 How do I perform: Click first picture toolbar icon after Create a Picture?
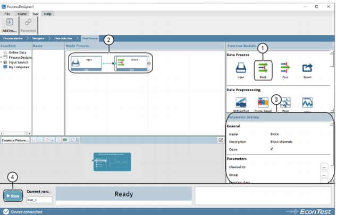(x=34, y=140)
